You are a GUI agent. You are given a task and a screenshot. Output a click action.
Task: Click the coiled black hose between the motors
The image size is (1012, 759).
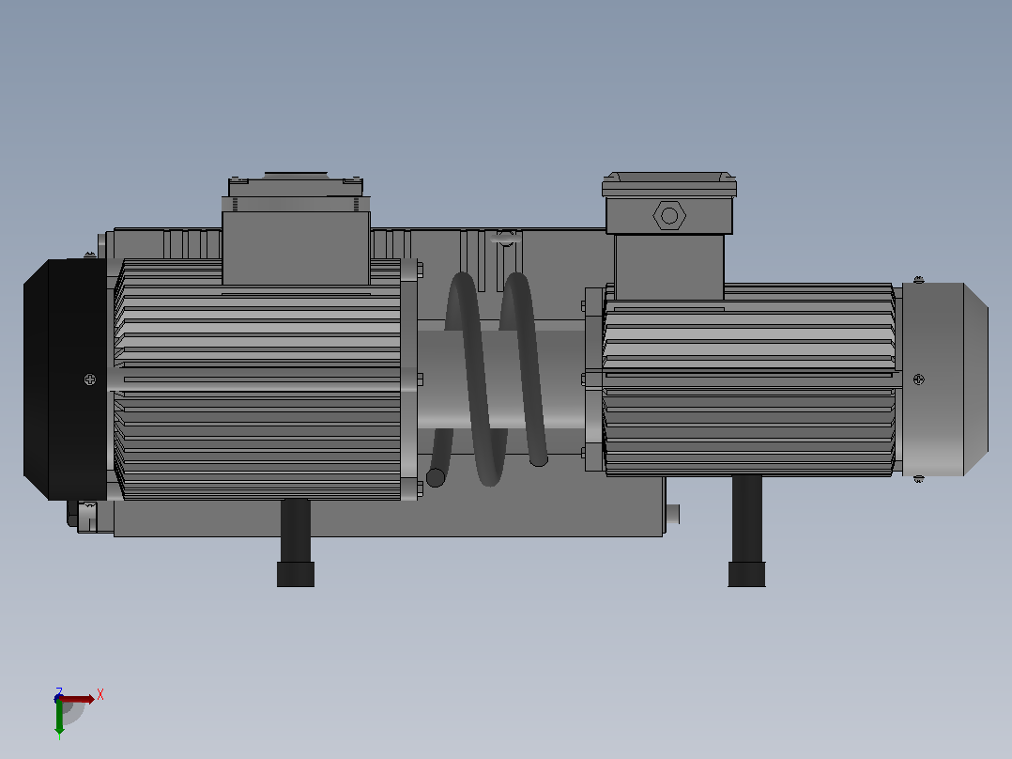point(490,379)
